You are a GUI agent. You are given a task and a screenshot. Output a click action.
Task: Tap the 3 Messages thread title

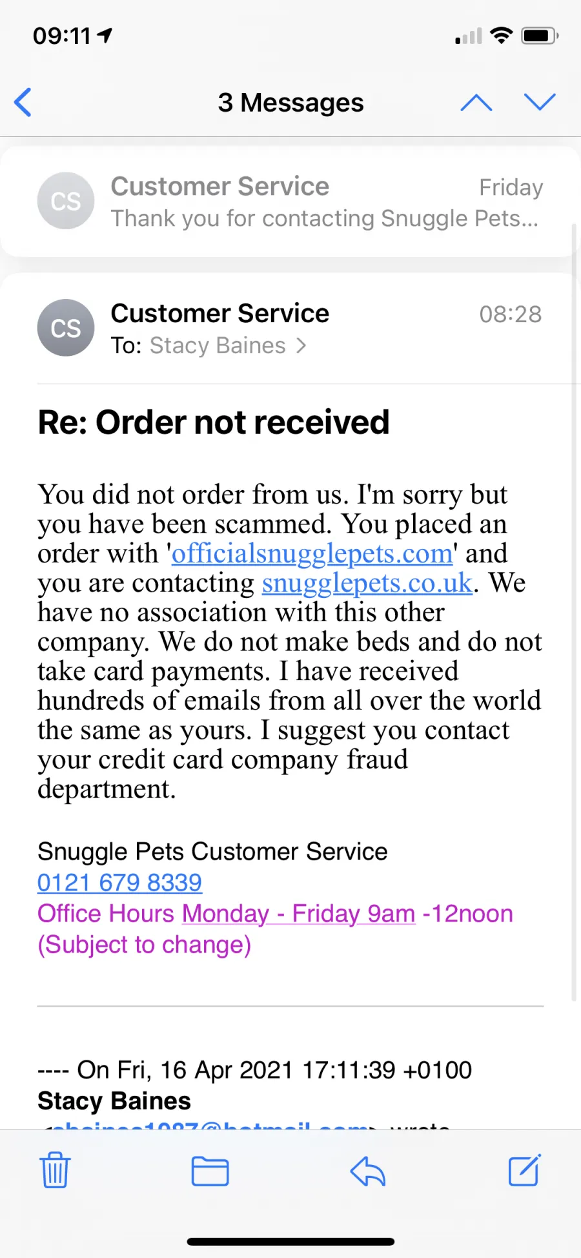[x=290, y=103]
